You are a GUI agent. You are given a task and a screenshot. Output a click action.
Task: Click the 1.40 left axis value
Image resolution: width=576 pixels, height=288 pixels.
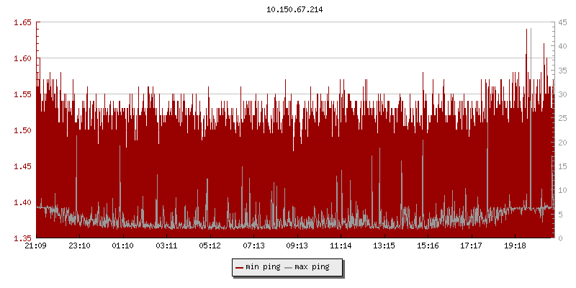click(x=23, y=202)
